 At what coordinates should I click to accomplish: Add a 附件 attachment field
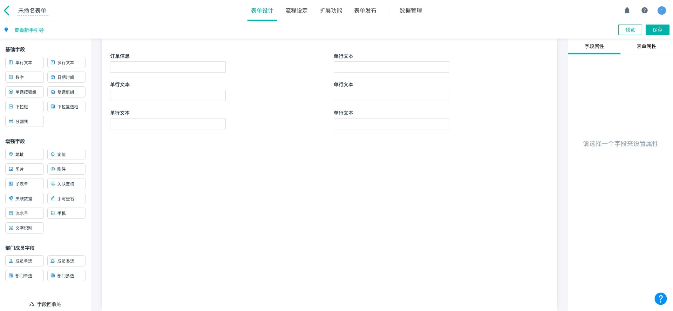[66, 169]
